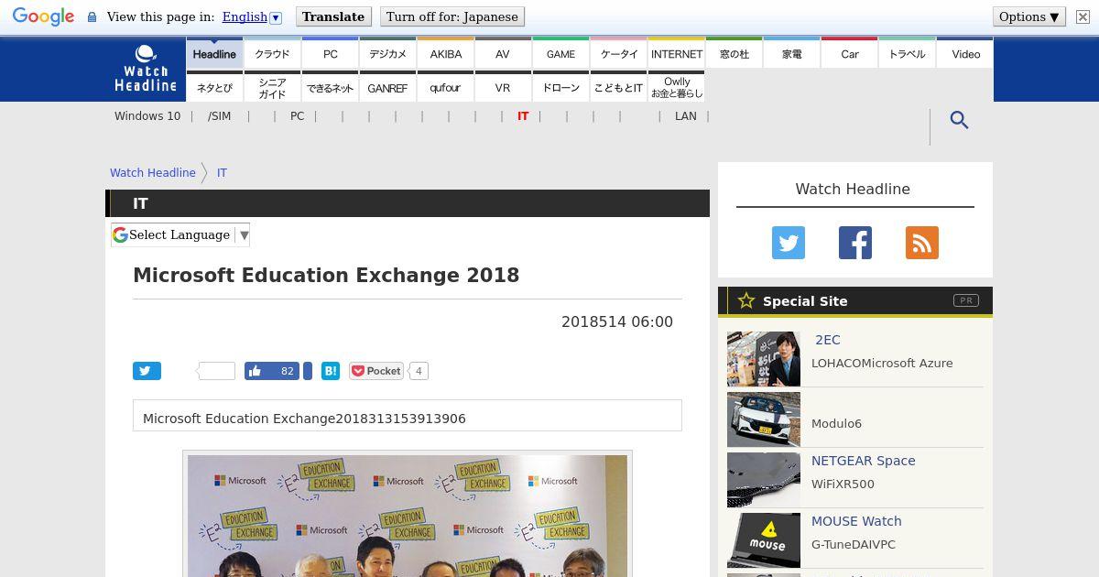Open the English language dropdown
Viewport: 1099px width, 577px height.
click(252, 16)
